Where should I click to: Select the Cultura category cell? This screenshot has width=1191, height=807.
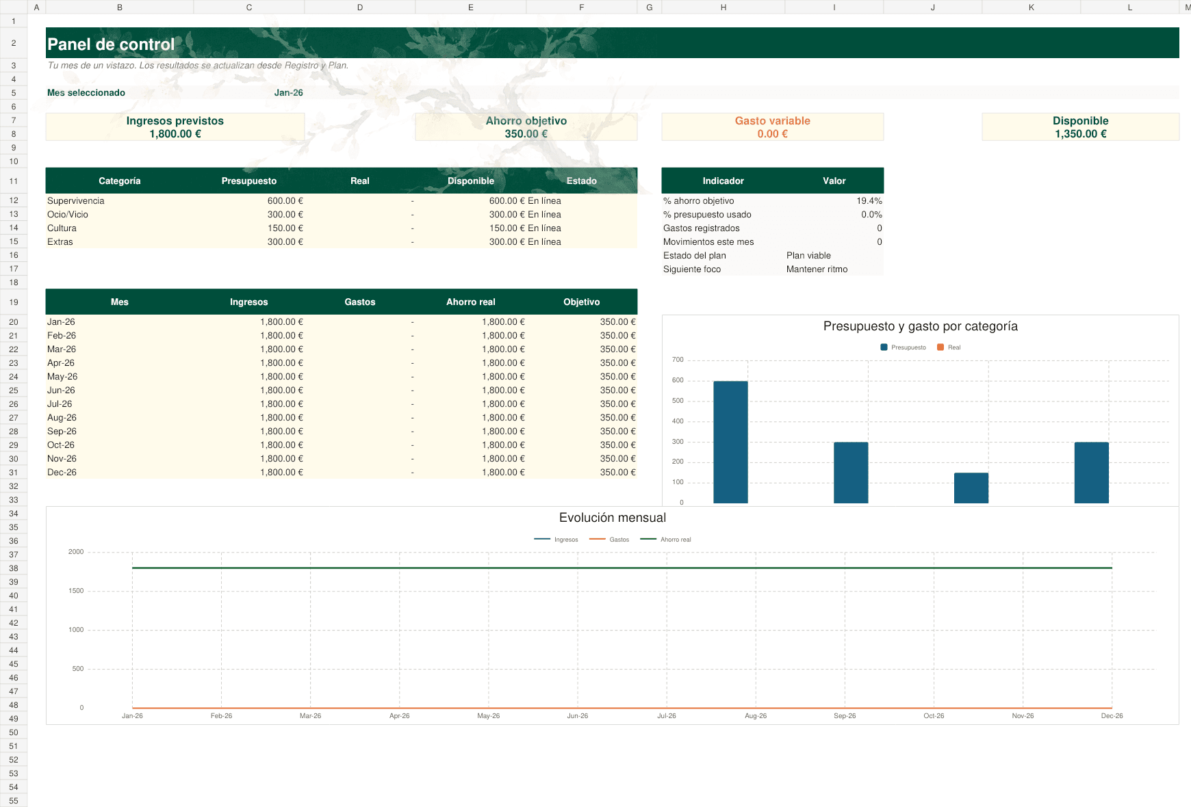coord(120,228)
